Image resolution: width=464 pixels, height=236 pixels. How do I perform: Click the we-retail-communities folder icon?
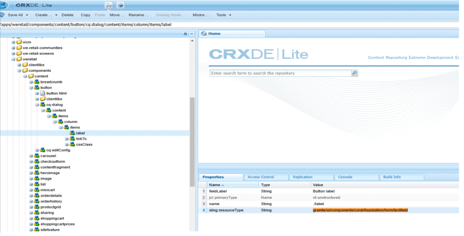(19, 47)
